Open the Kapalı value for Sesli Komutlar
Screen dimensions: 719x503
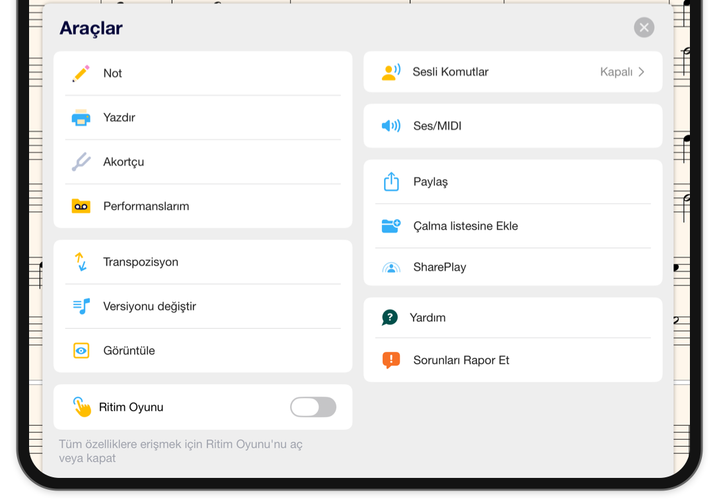tap(617, 72)
